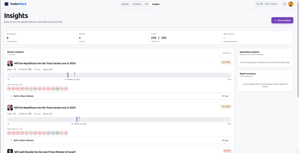The height and width of the screenshot is (153, 299).
Task: Start a New analysis
Action: (x=282, y=20)
